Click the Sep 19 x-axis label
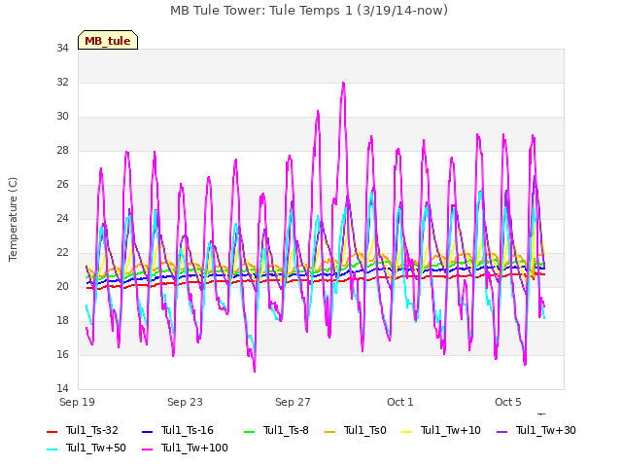 tap(77, 402)
